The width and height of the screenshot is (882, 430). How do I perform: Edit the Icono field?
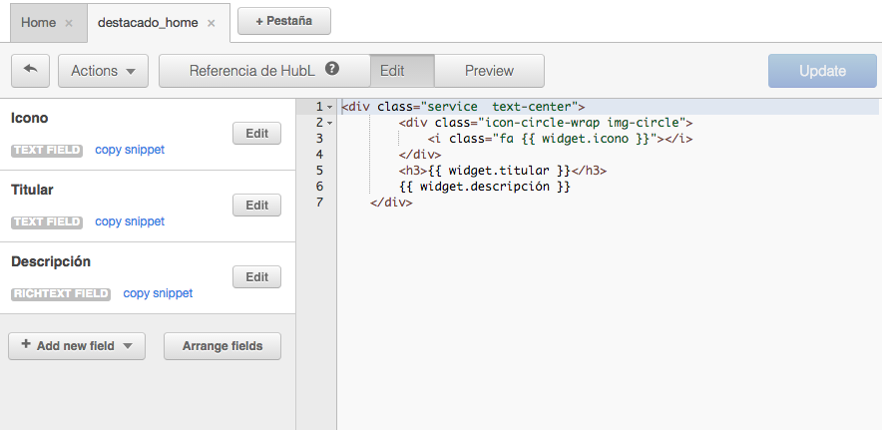(x=256, y=134)
